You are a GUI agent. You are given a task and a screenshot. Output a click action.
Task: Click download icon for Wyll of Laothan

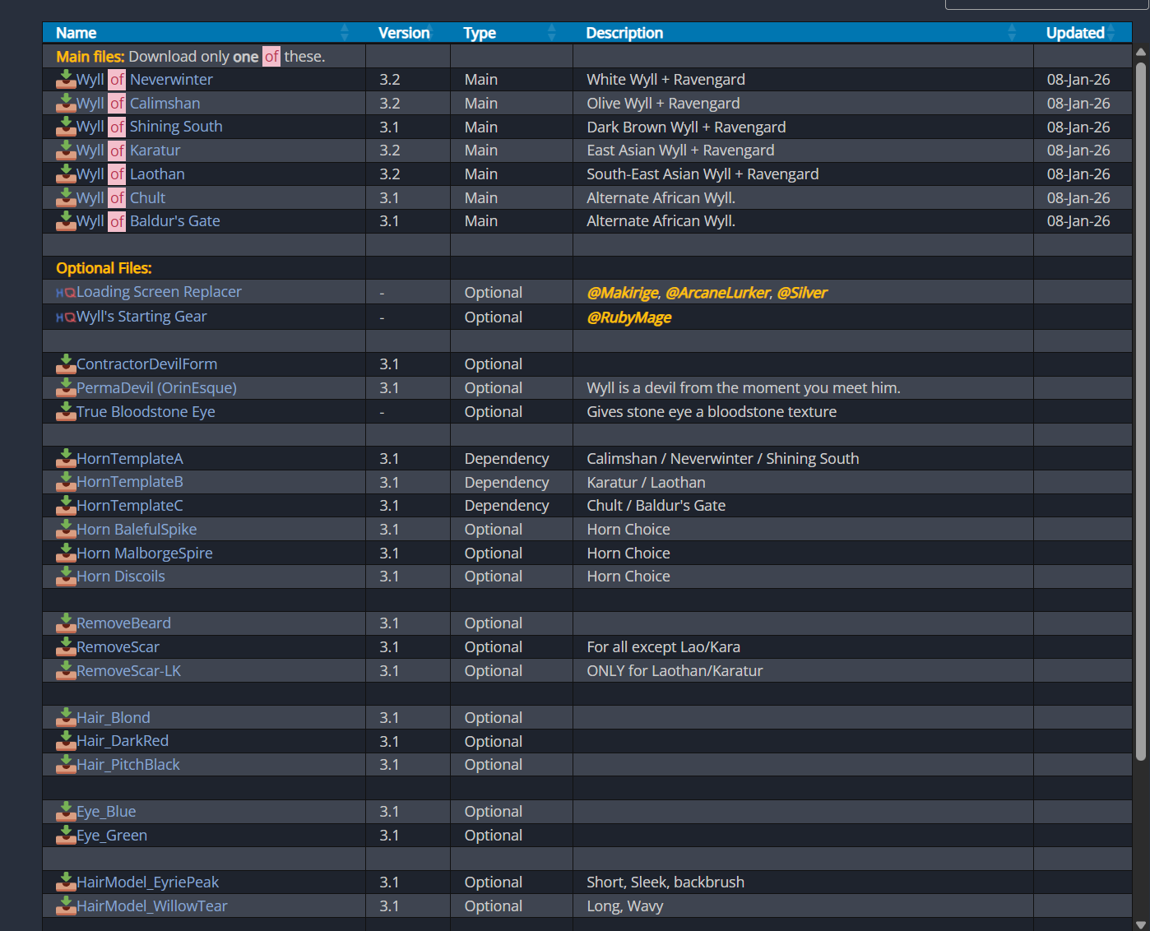[66, 174]
